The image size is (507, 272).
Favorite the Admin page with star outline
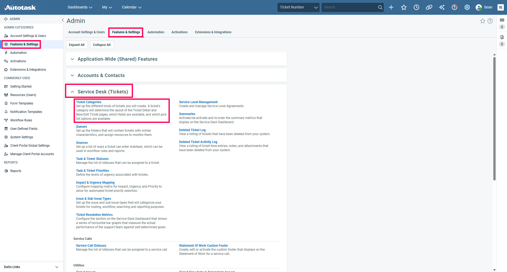pos(482,21)
